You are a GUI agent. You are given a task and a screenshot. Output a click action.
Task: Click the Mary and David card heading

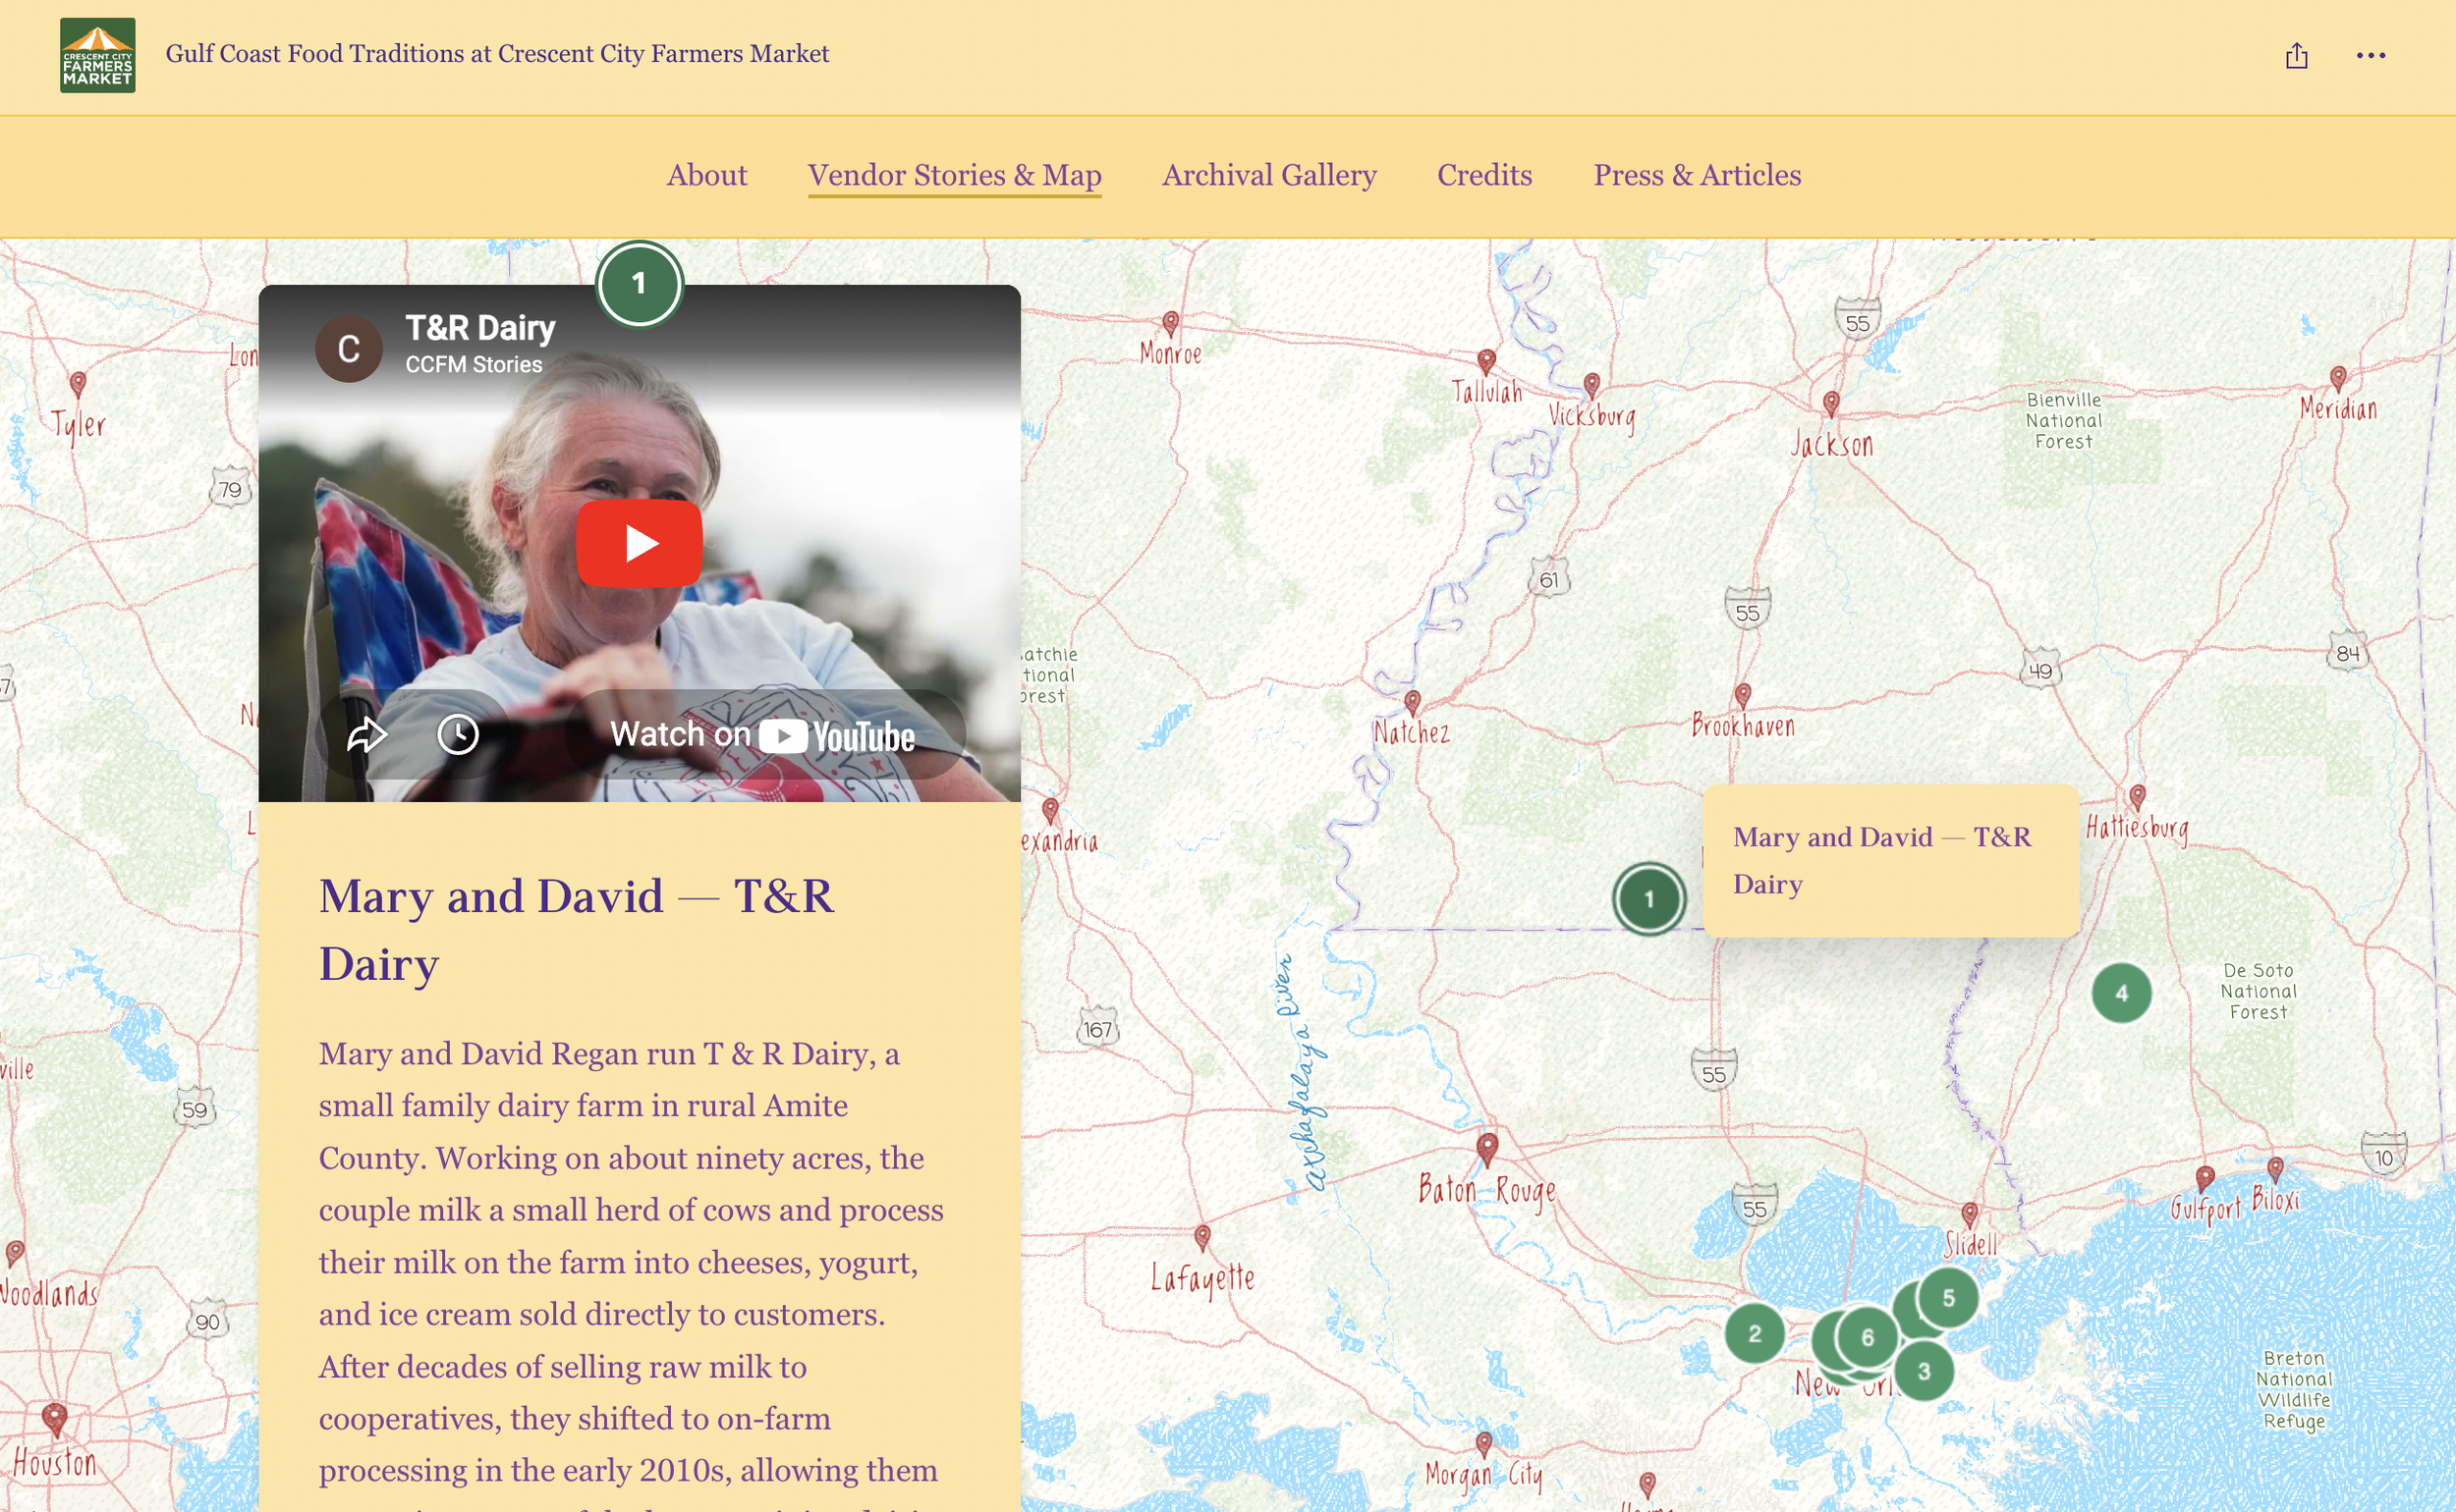[577, 929]
